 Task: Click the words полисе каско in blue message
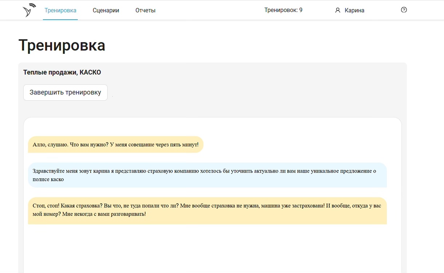point(48,179)
